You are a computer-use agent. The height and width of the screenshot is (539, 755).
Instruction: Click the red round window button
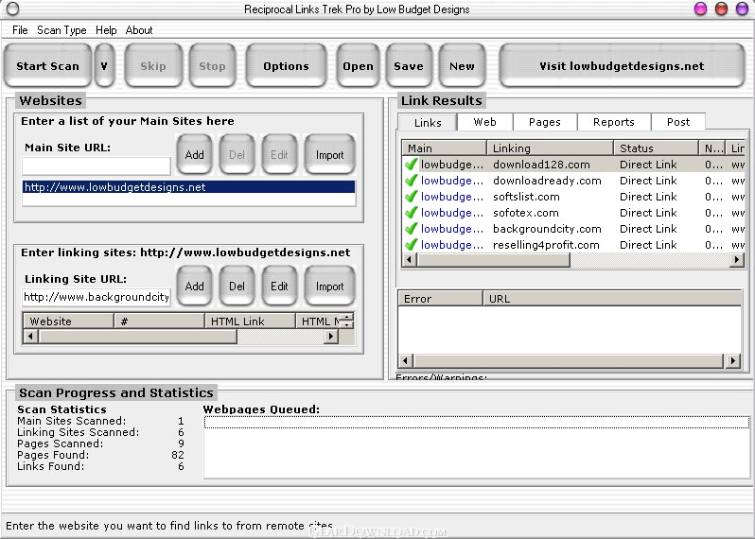[x=721, y=9]
